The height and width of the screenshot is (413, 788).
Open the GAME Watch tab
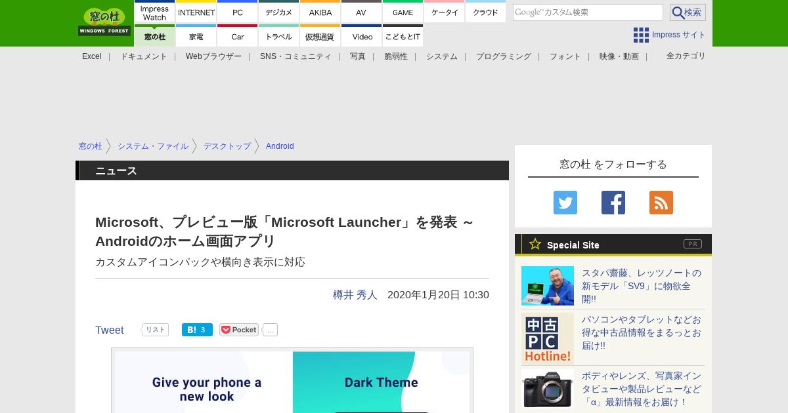point(403,12)
